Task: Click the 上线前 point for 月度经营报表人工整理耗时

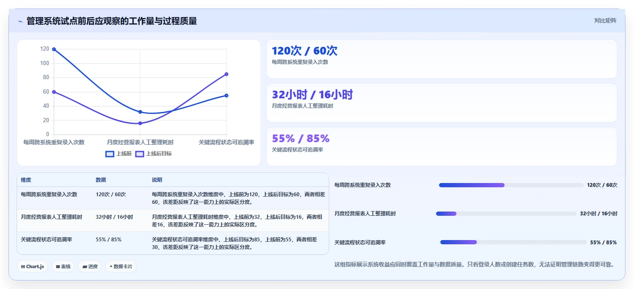Action: tap(140, 112)
